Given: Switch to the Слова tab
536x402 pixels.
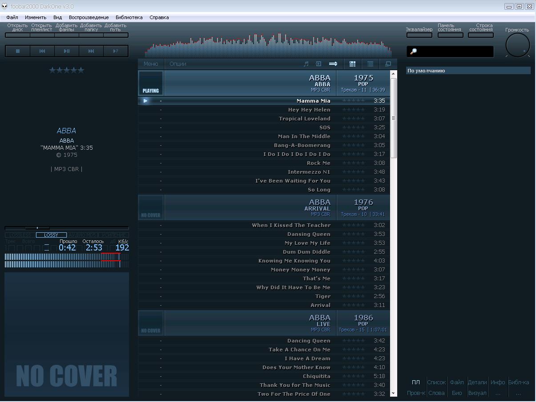Looking at the screenshot, I should tap(436, 393).
